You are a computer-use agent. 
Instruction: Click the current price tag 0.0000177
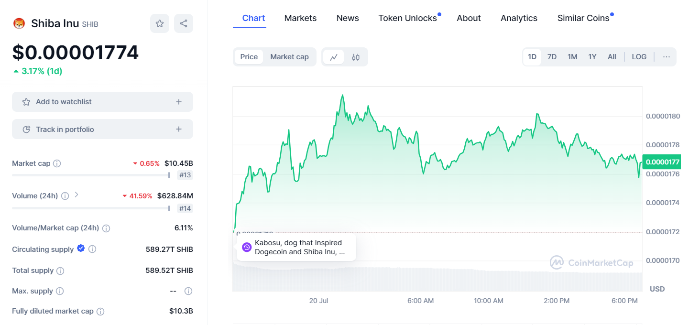point(662,162)
